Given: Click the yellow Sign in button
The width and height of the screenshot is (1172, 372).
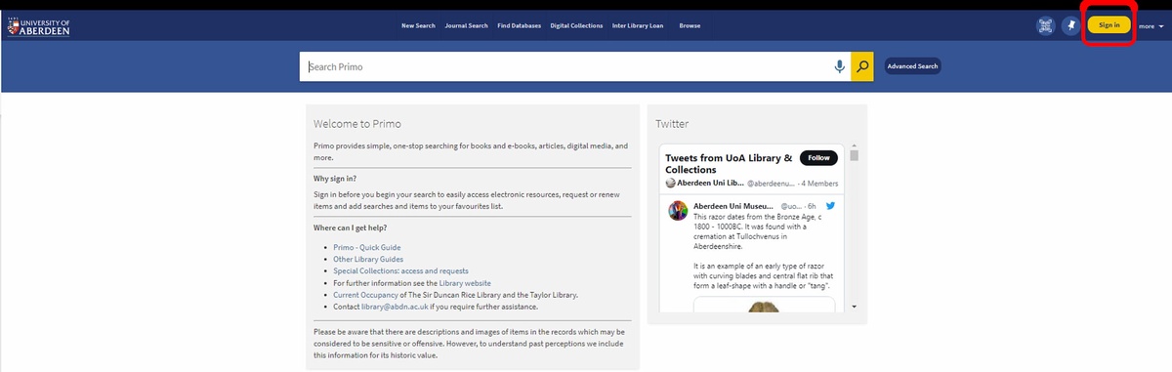Looking at the screenshot, I should [1109, 24].
